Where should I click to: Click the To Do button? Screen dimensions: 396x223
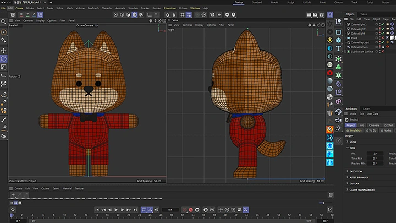click(x=371, y=130)
